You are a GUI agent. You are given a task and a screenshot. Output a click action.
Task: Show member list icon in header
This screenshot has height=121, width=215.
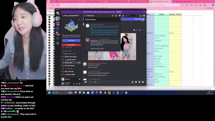click(x=123, y=16)
